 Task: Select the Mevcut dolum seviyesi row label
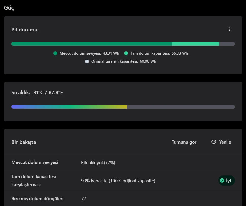pos(35,162)
